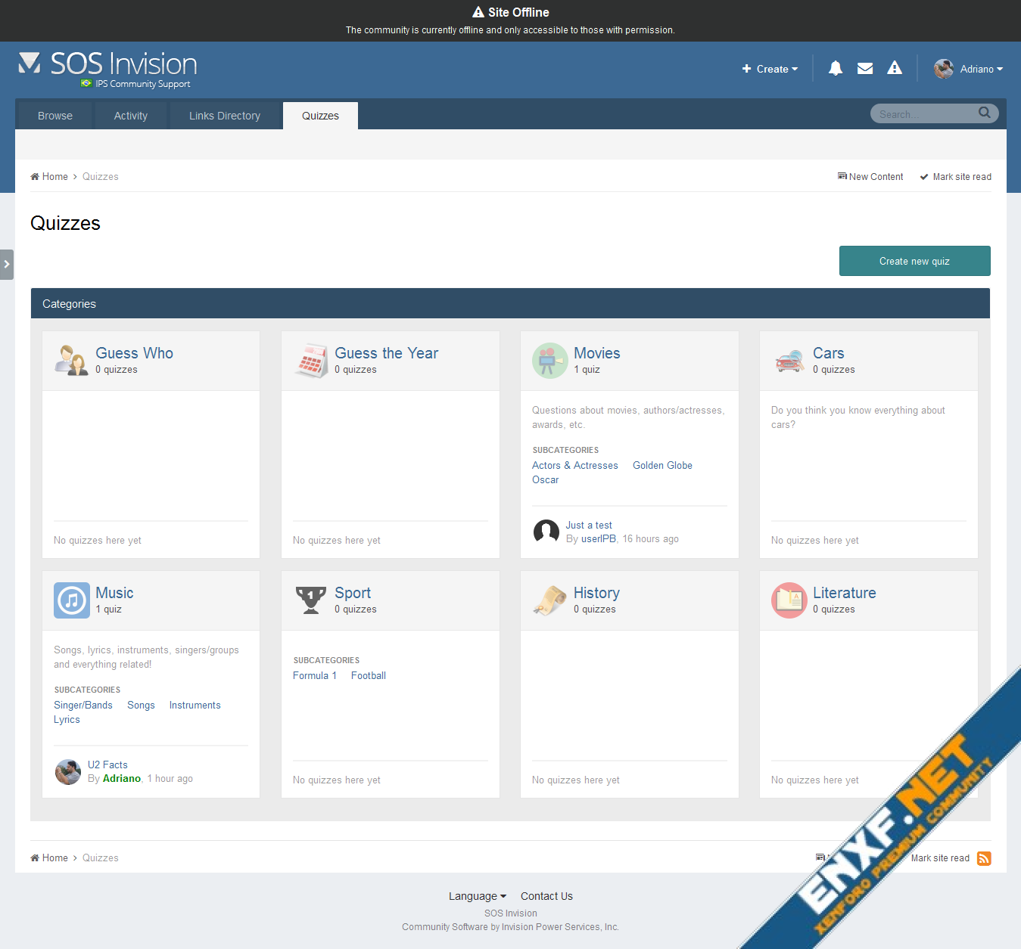Click the warning triangle reports icon
The height and width of the screenshot is (949, 1021).
pyautogui.click(x=895, y=69)
